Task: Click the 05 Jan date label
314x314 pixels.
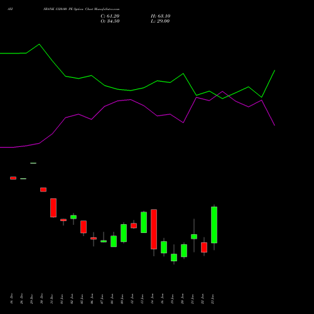Action: coord(82,299)
